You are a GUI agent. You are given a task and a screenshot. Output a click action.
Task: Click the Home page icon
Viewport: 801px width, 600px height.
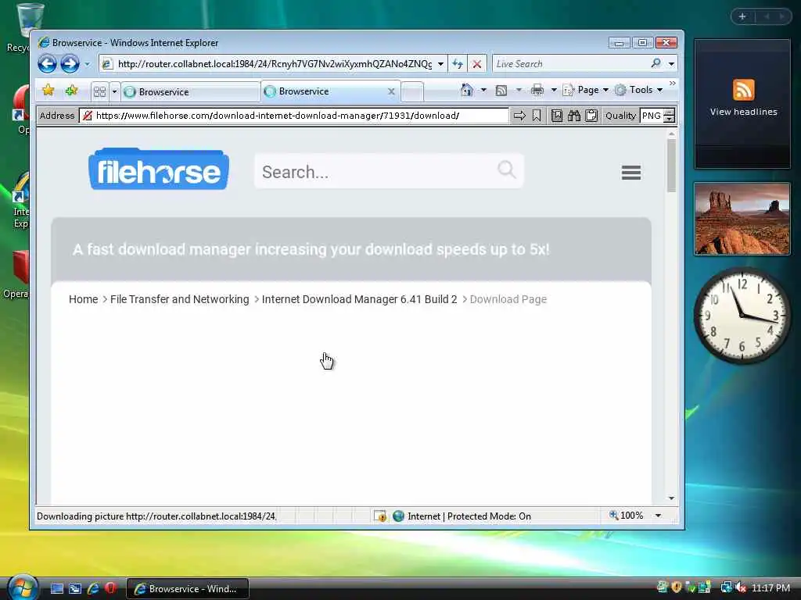pos(466,91)
